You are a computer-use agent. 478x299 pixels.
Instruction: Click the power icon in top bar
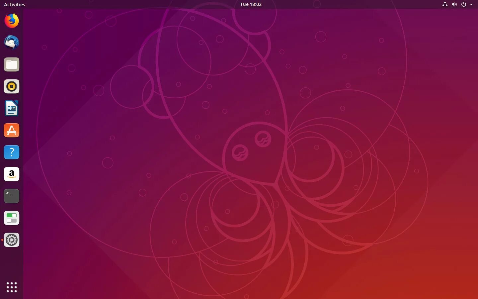(463, 4)
